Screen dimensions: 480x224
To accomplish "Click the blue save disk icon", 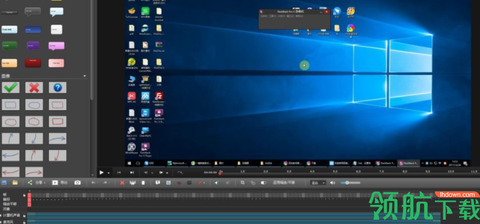I will click(x=4, y=183).
